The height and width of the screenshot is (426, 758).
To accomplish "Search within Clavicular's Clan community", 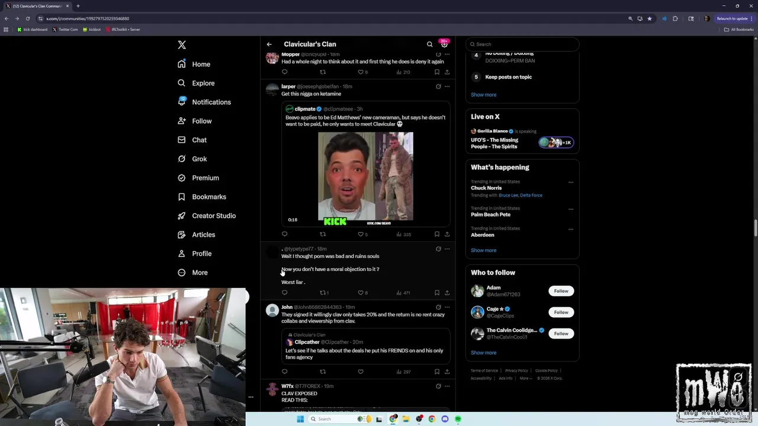I will (430, 44).
